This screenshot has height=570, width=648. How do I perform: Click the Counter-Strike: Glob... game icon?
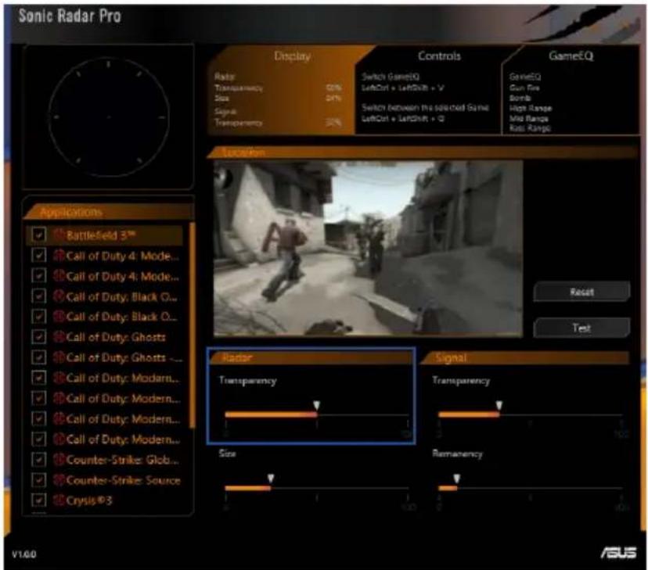[60, 460]
